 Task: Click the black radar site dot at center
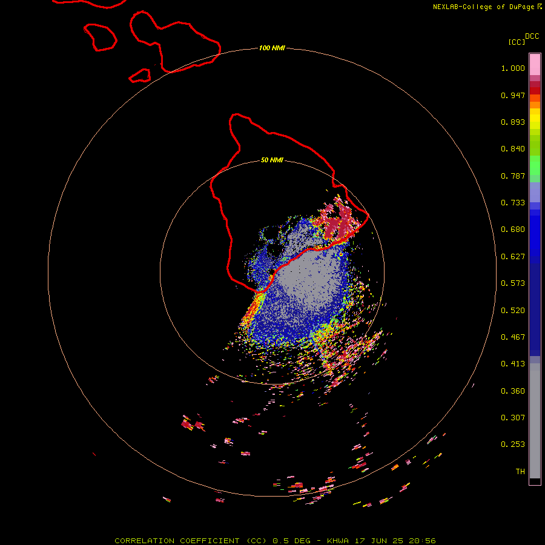pos(272,271)
